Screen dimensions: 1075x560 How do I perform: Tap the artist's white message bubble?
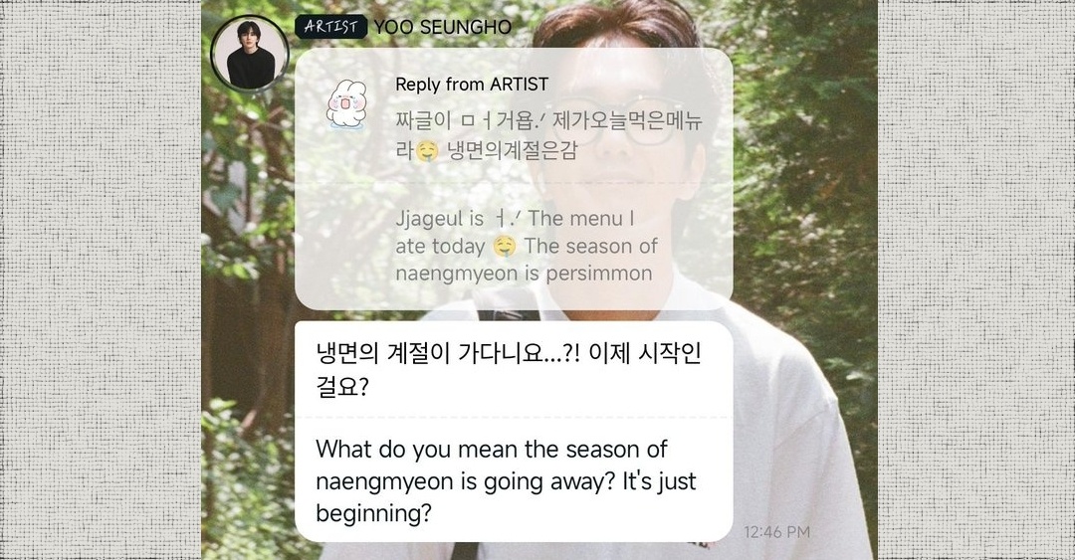pyautogui.click(x=514, y=431)
